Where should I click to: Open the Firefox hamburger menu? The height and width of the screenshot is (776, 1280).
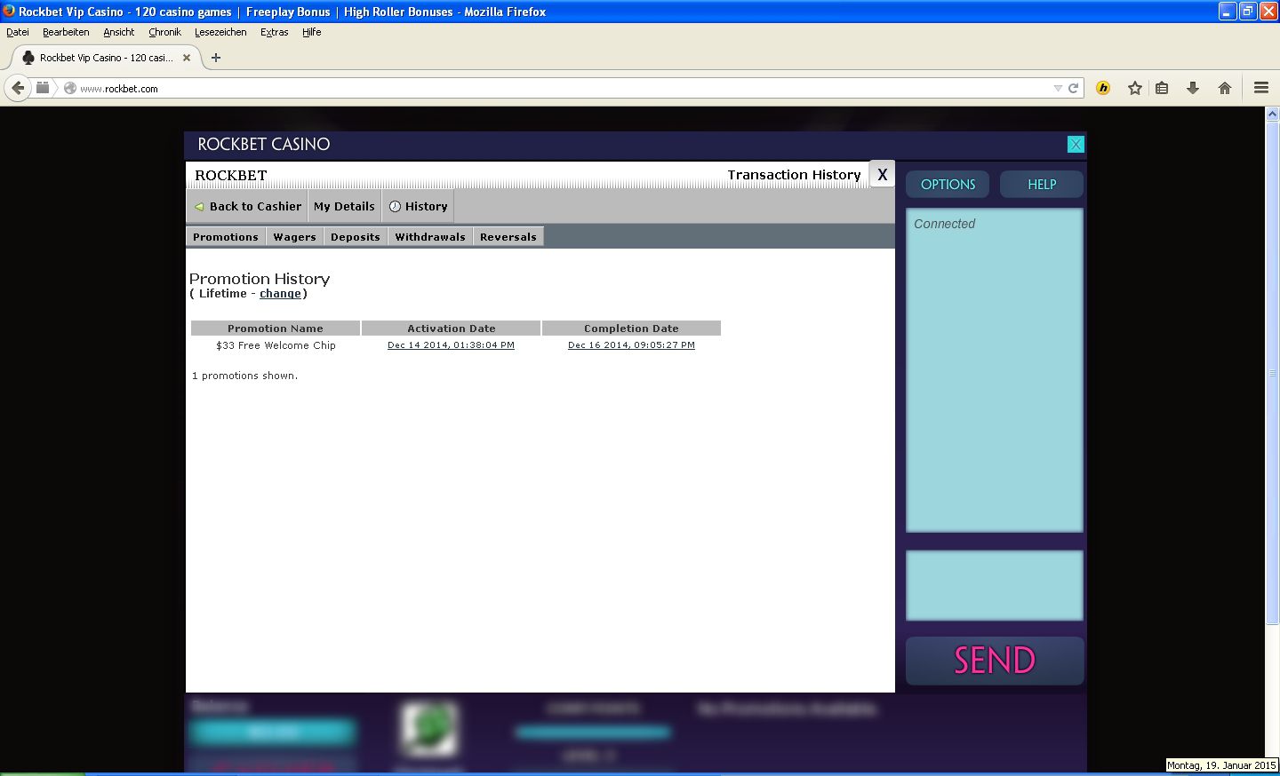[x=1260, y=88]
